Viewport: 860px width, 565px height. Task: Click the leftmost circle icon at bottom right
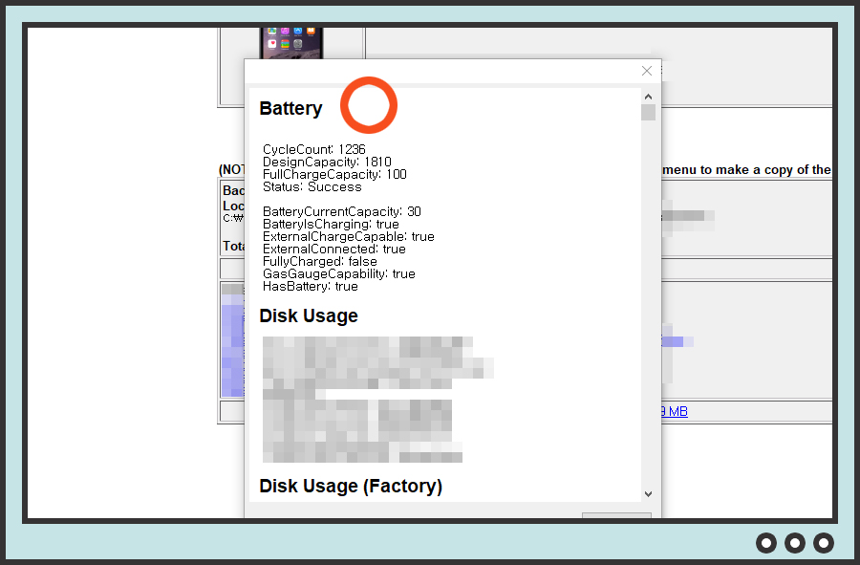point(766,543)
